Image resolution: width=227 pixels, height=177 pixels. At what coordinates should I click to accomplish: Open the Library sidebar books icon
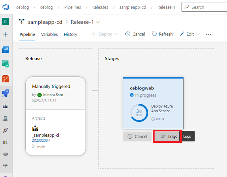click(x=5, y=142)
